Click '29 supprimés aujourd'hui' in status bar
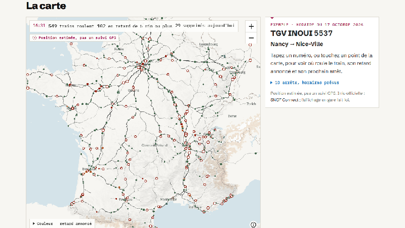 coord(205,26)
